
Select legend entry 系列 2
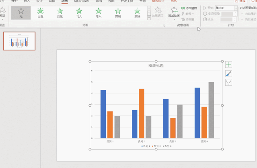(x=156, y=146)
